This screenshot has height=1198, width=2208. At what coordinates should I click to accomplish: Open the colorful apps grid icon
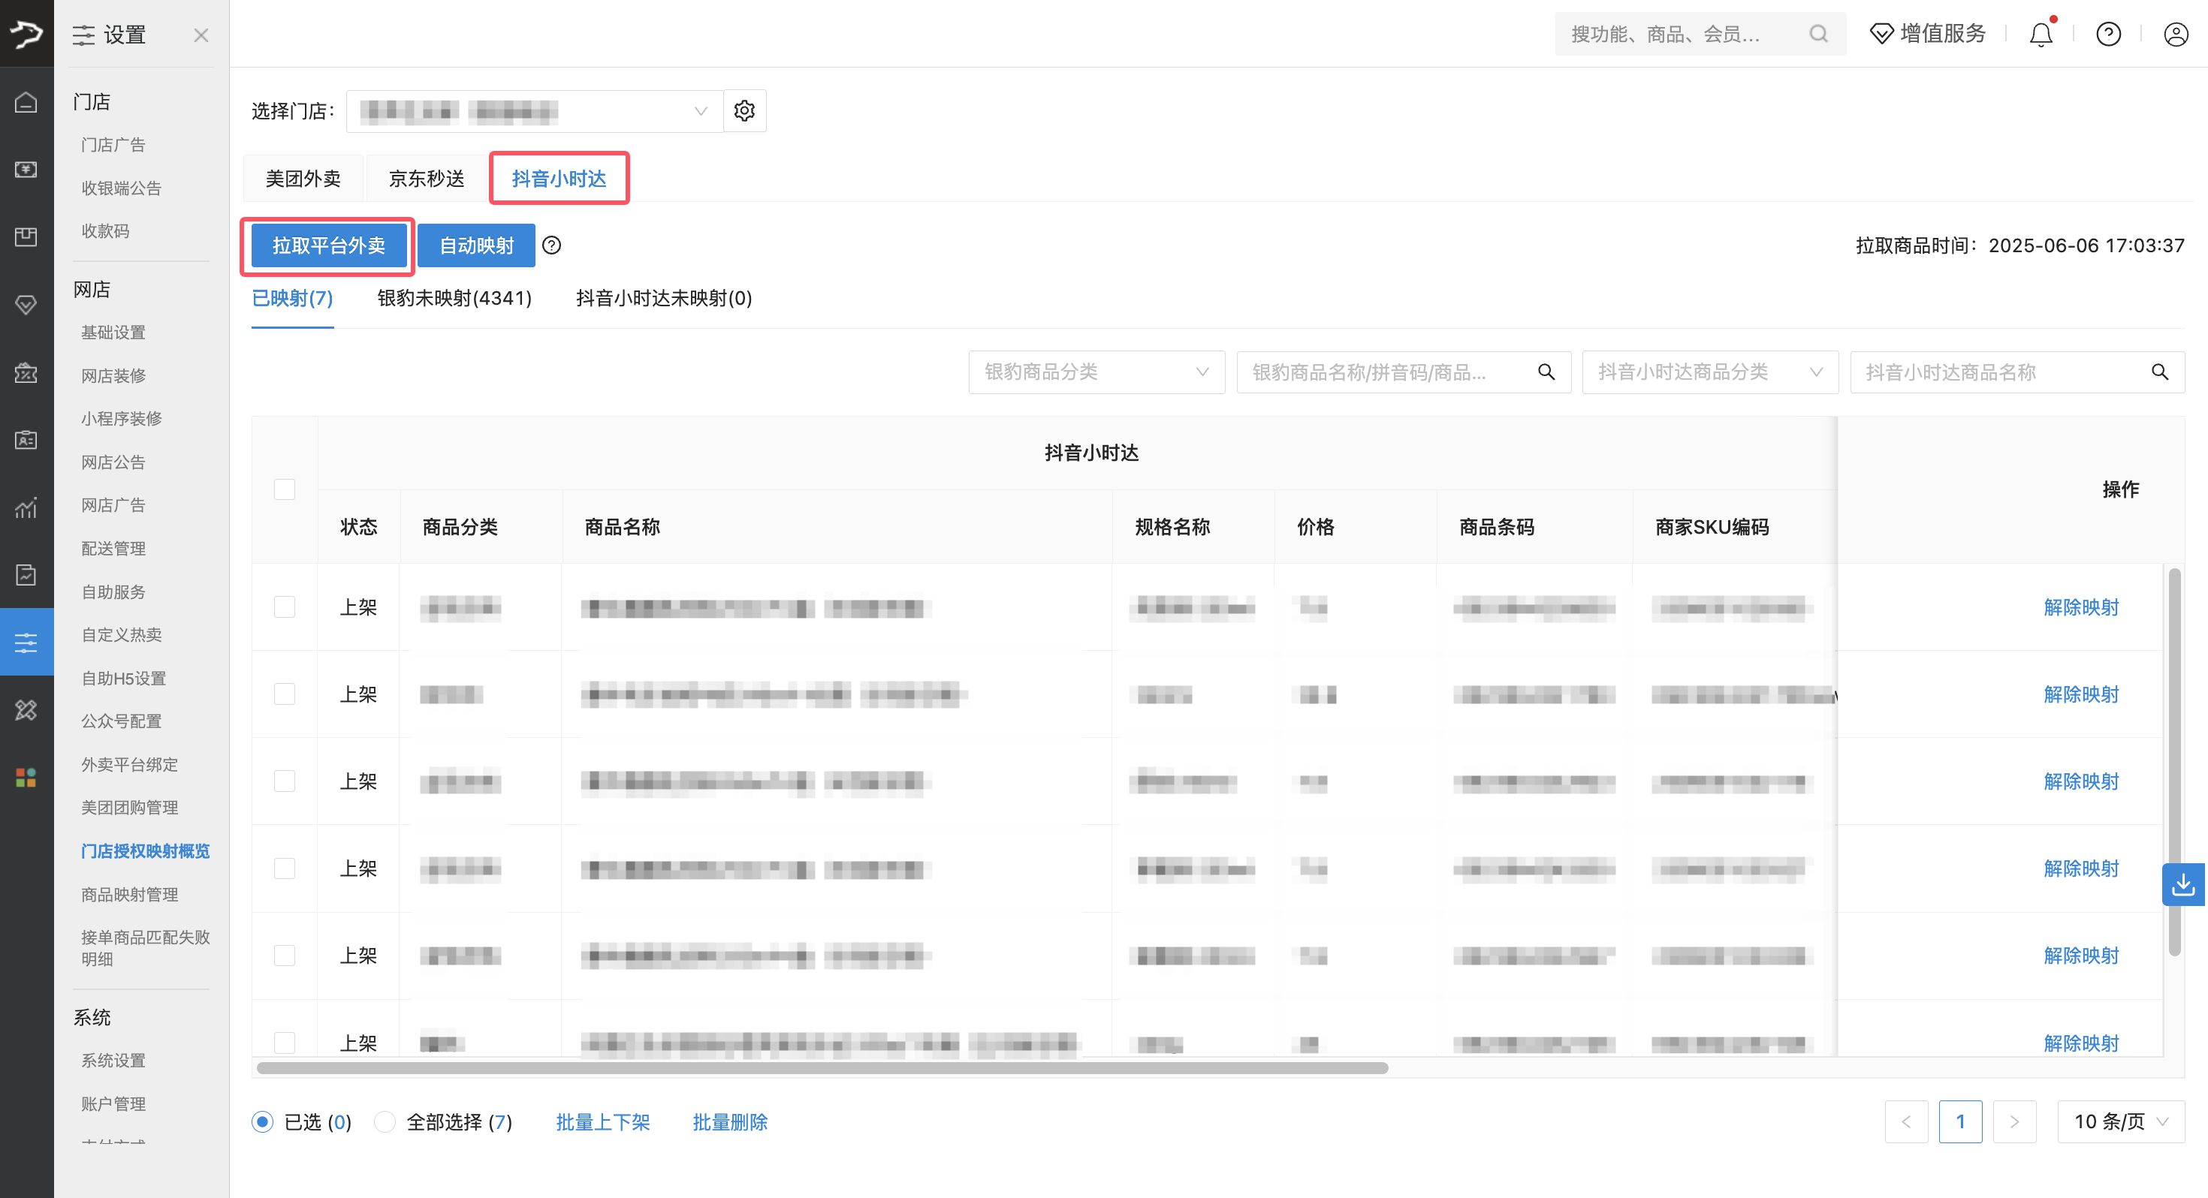(26, 777)
